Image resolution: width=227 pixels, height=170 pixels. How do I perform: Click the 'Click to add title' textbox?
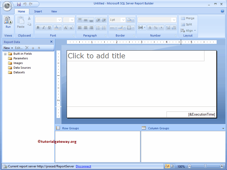pyautogui.click(x=136, y=56)
